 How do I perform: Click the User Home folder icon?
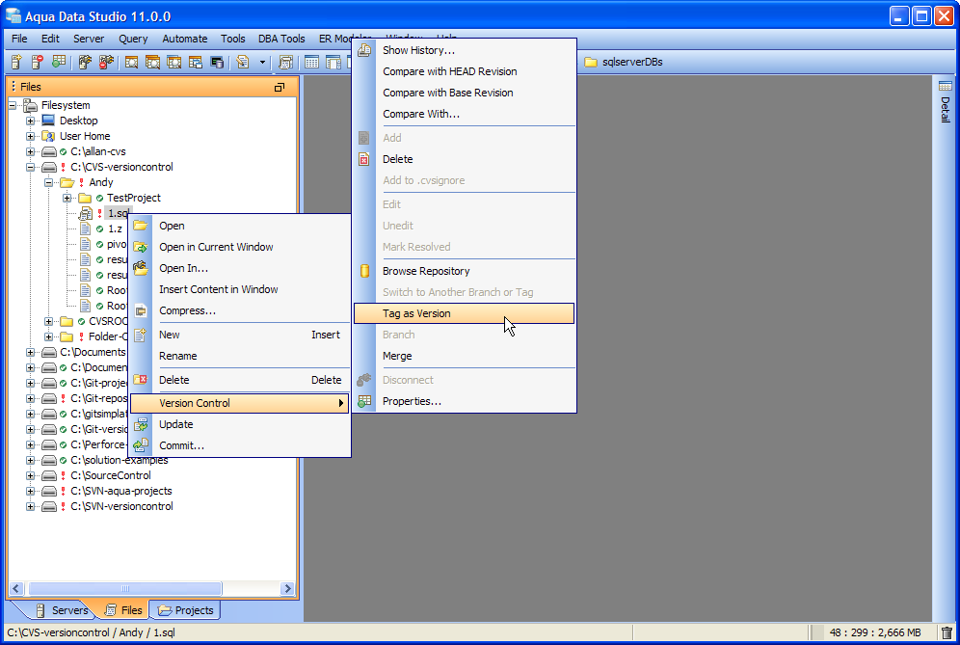(x=48, y=136)
